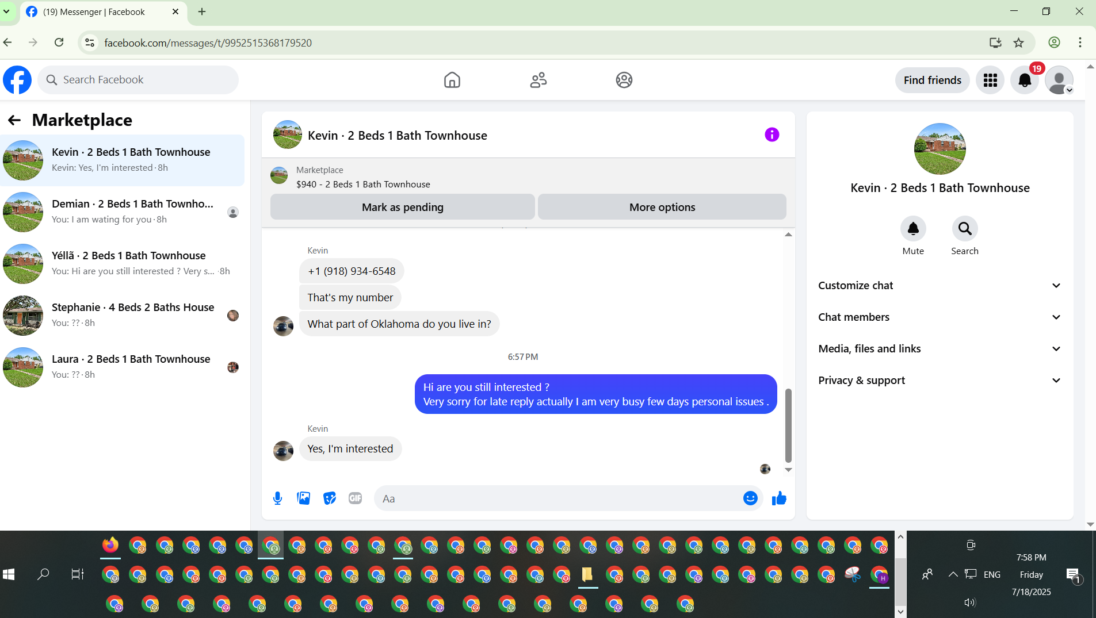Open Kevin 2 Beds 1 Bath Townhouse chat
Viewport: 1096px width, 618px height.
123,160
